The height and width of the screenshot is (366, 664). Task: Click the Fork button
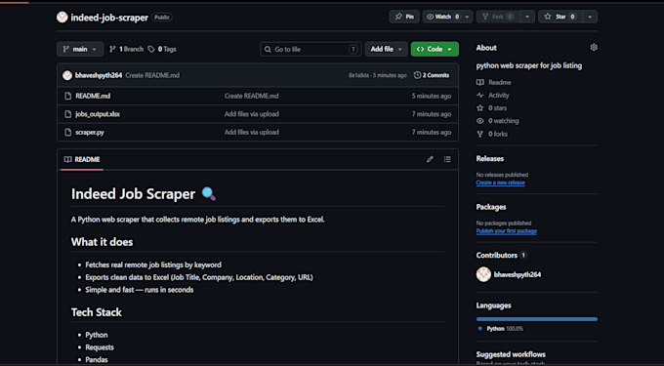(498, 17)
